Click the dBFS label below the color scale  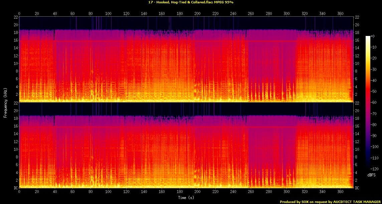pyautogui.click(x=371, y=174)
